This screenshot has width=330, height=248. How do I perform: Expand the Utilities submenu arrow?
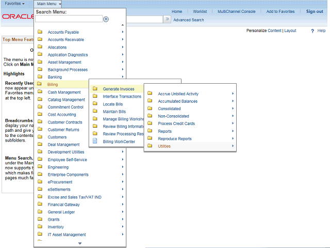[x=233, y=146]
